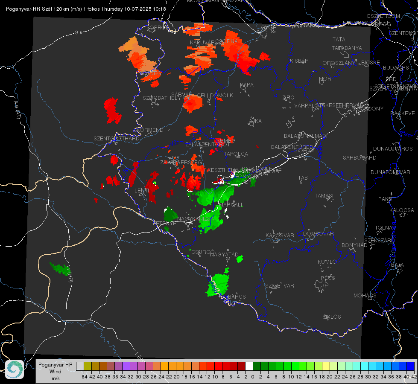Click the white swatch in the wind legend
Viewport: 418px width, 384px height.
point(249,366)
